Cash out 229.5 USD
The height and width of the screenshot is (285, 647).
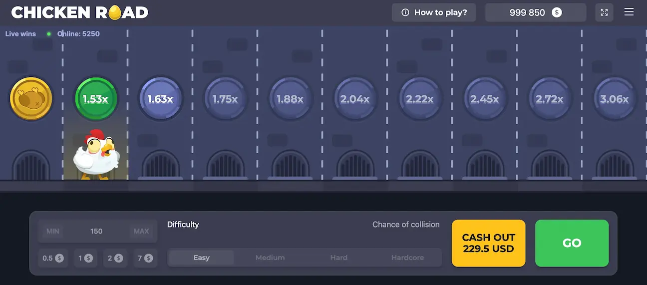point(488,243)
